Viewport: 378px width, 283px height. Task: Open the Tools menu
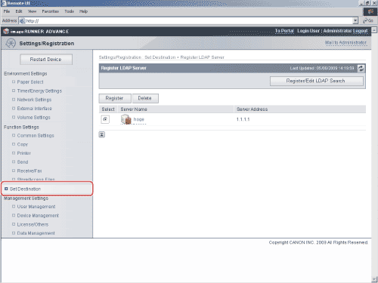pos(69,11)
